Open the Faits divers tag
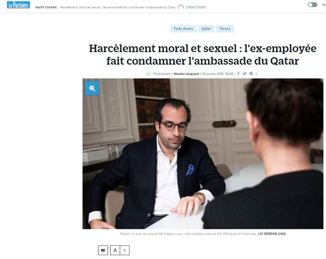 pyautogui.click(x=183, y=29)
